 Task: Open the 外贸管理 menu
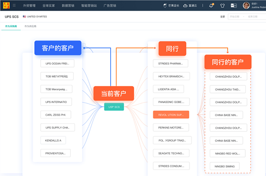point(29,6)
